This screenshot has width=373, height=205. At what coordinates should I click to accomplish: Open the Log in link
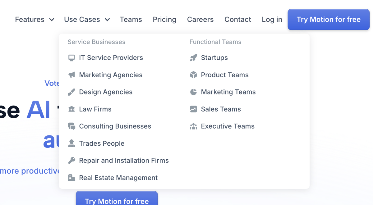[272, 19]
